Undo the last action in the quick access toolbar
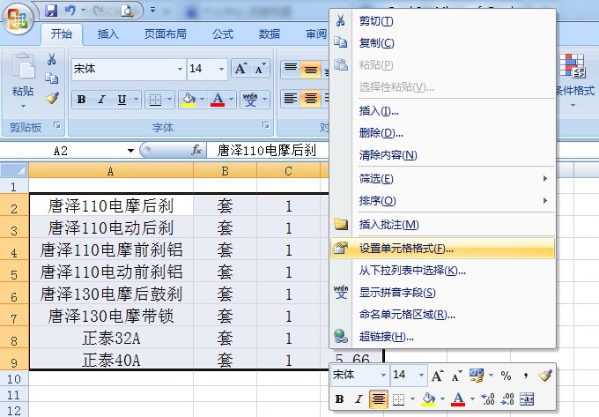 (70, 11)
